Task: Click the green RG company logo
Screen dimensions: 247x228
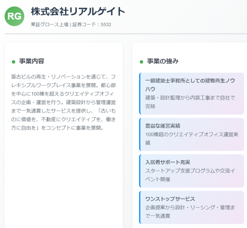Action: tap(14, 16)
